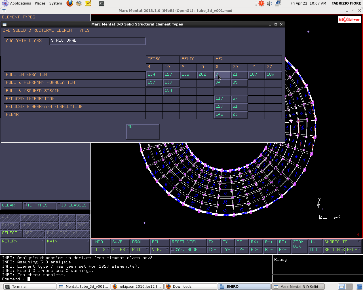Select hex 20 element type 21
Screen dimensions: 363x290
[239, 75]
